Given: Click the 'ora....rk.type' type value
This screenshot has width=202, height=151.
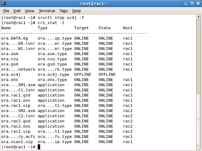Looking at the screenshot, I should pos(55,69).
